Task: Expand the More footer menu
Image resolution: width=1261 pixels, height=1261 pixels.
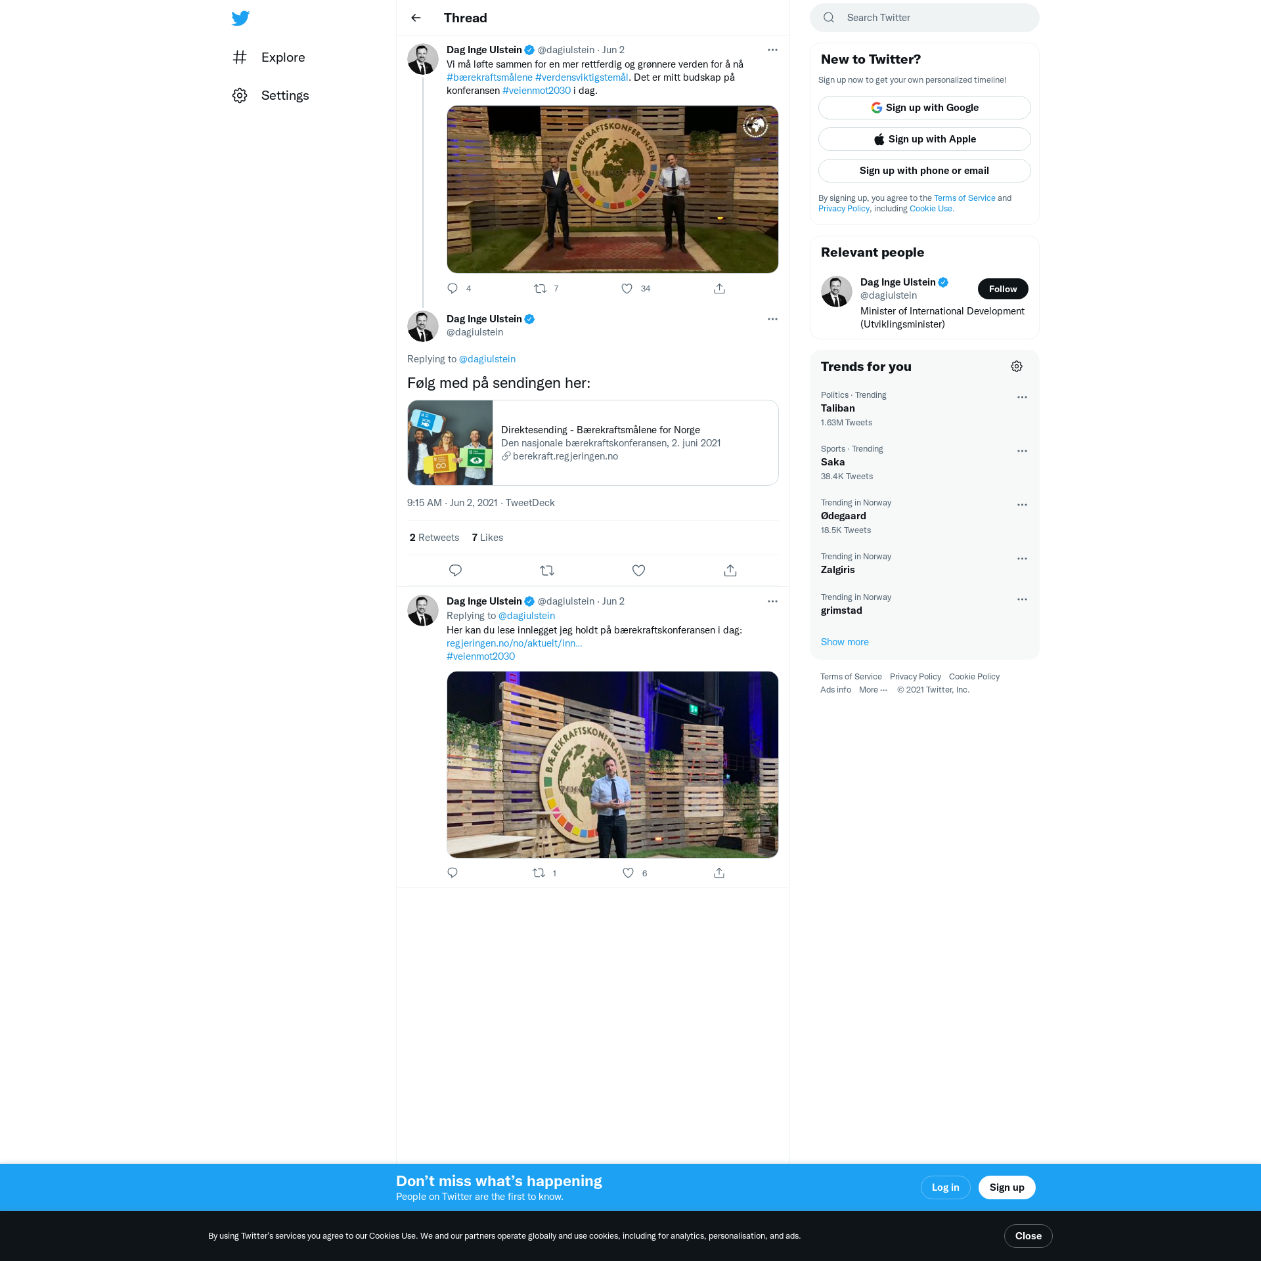Action: (x=873, y=690)
